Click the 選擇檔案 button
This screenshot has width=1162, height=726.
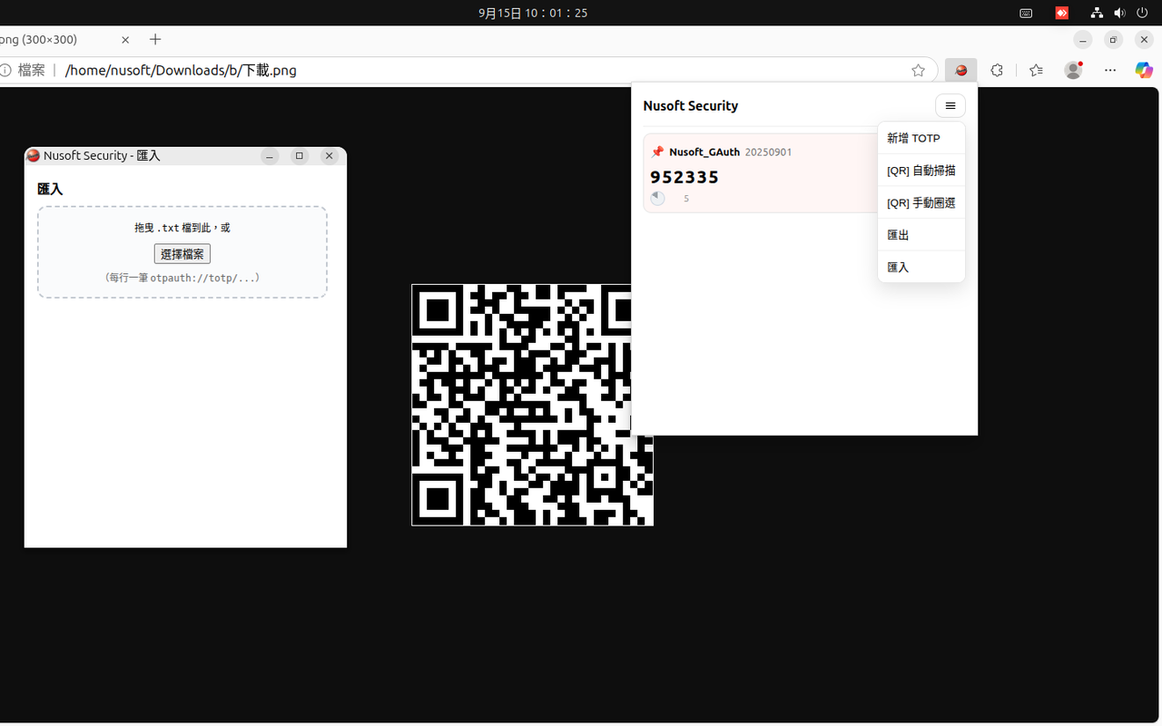182,254
